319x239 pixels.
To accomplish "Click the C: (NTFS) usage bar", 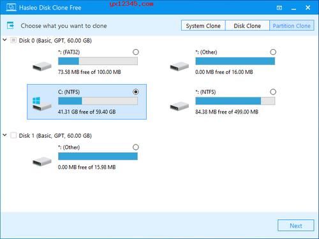I will coord(98,101).
